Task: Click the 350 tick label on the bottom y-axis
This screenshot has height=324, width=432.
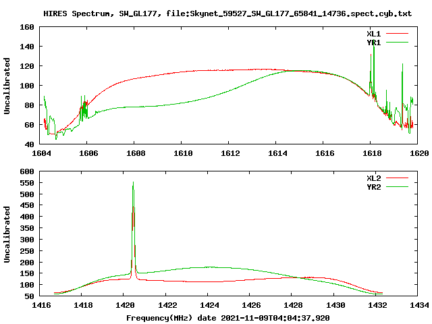Action: click(27, 228)
